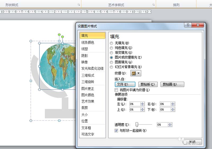Image resolution: width=212 pixels, height=149 pixels.
Task: Open the 位置 category
Action: [x=92, y=121]
